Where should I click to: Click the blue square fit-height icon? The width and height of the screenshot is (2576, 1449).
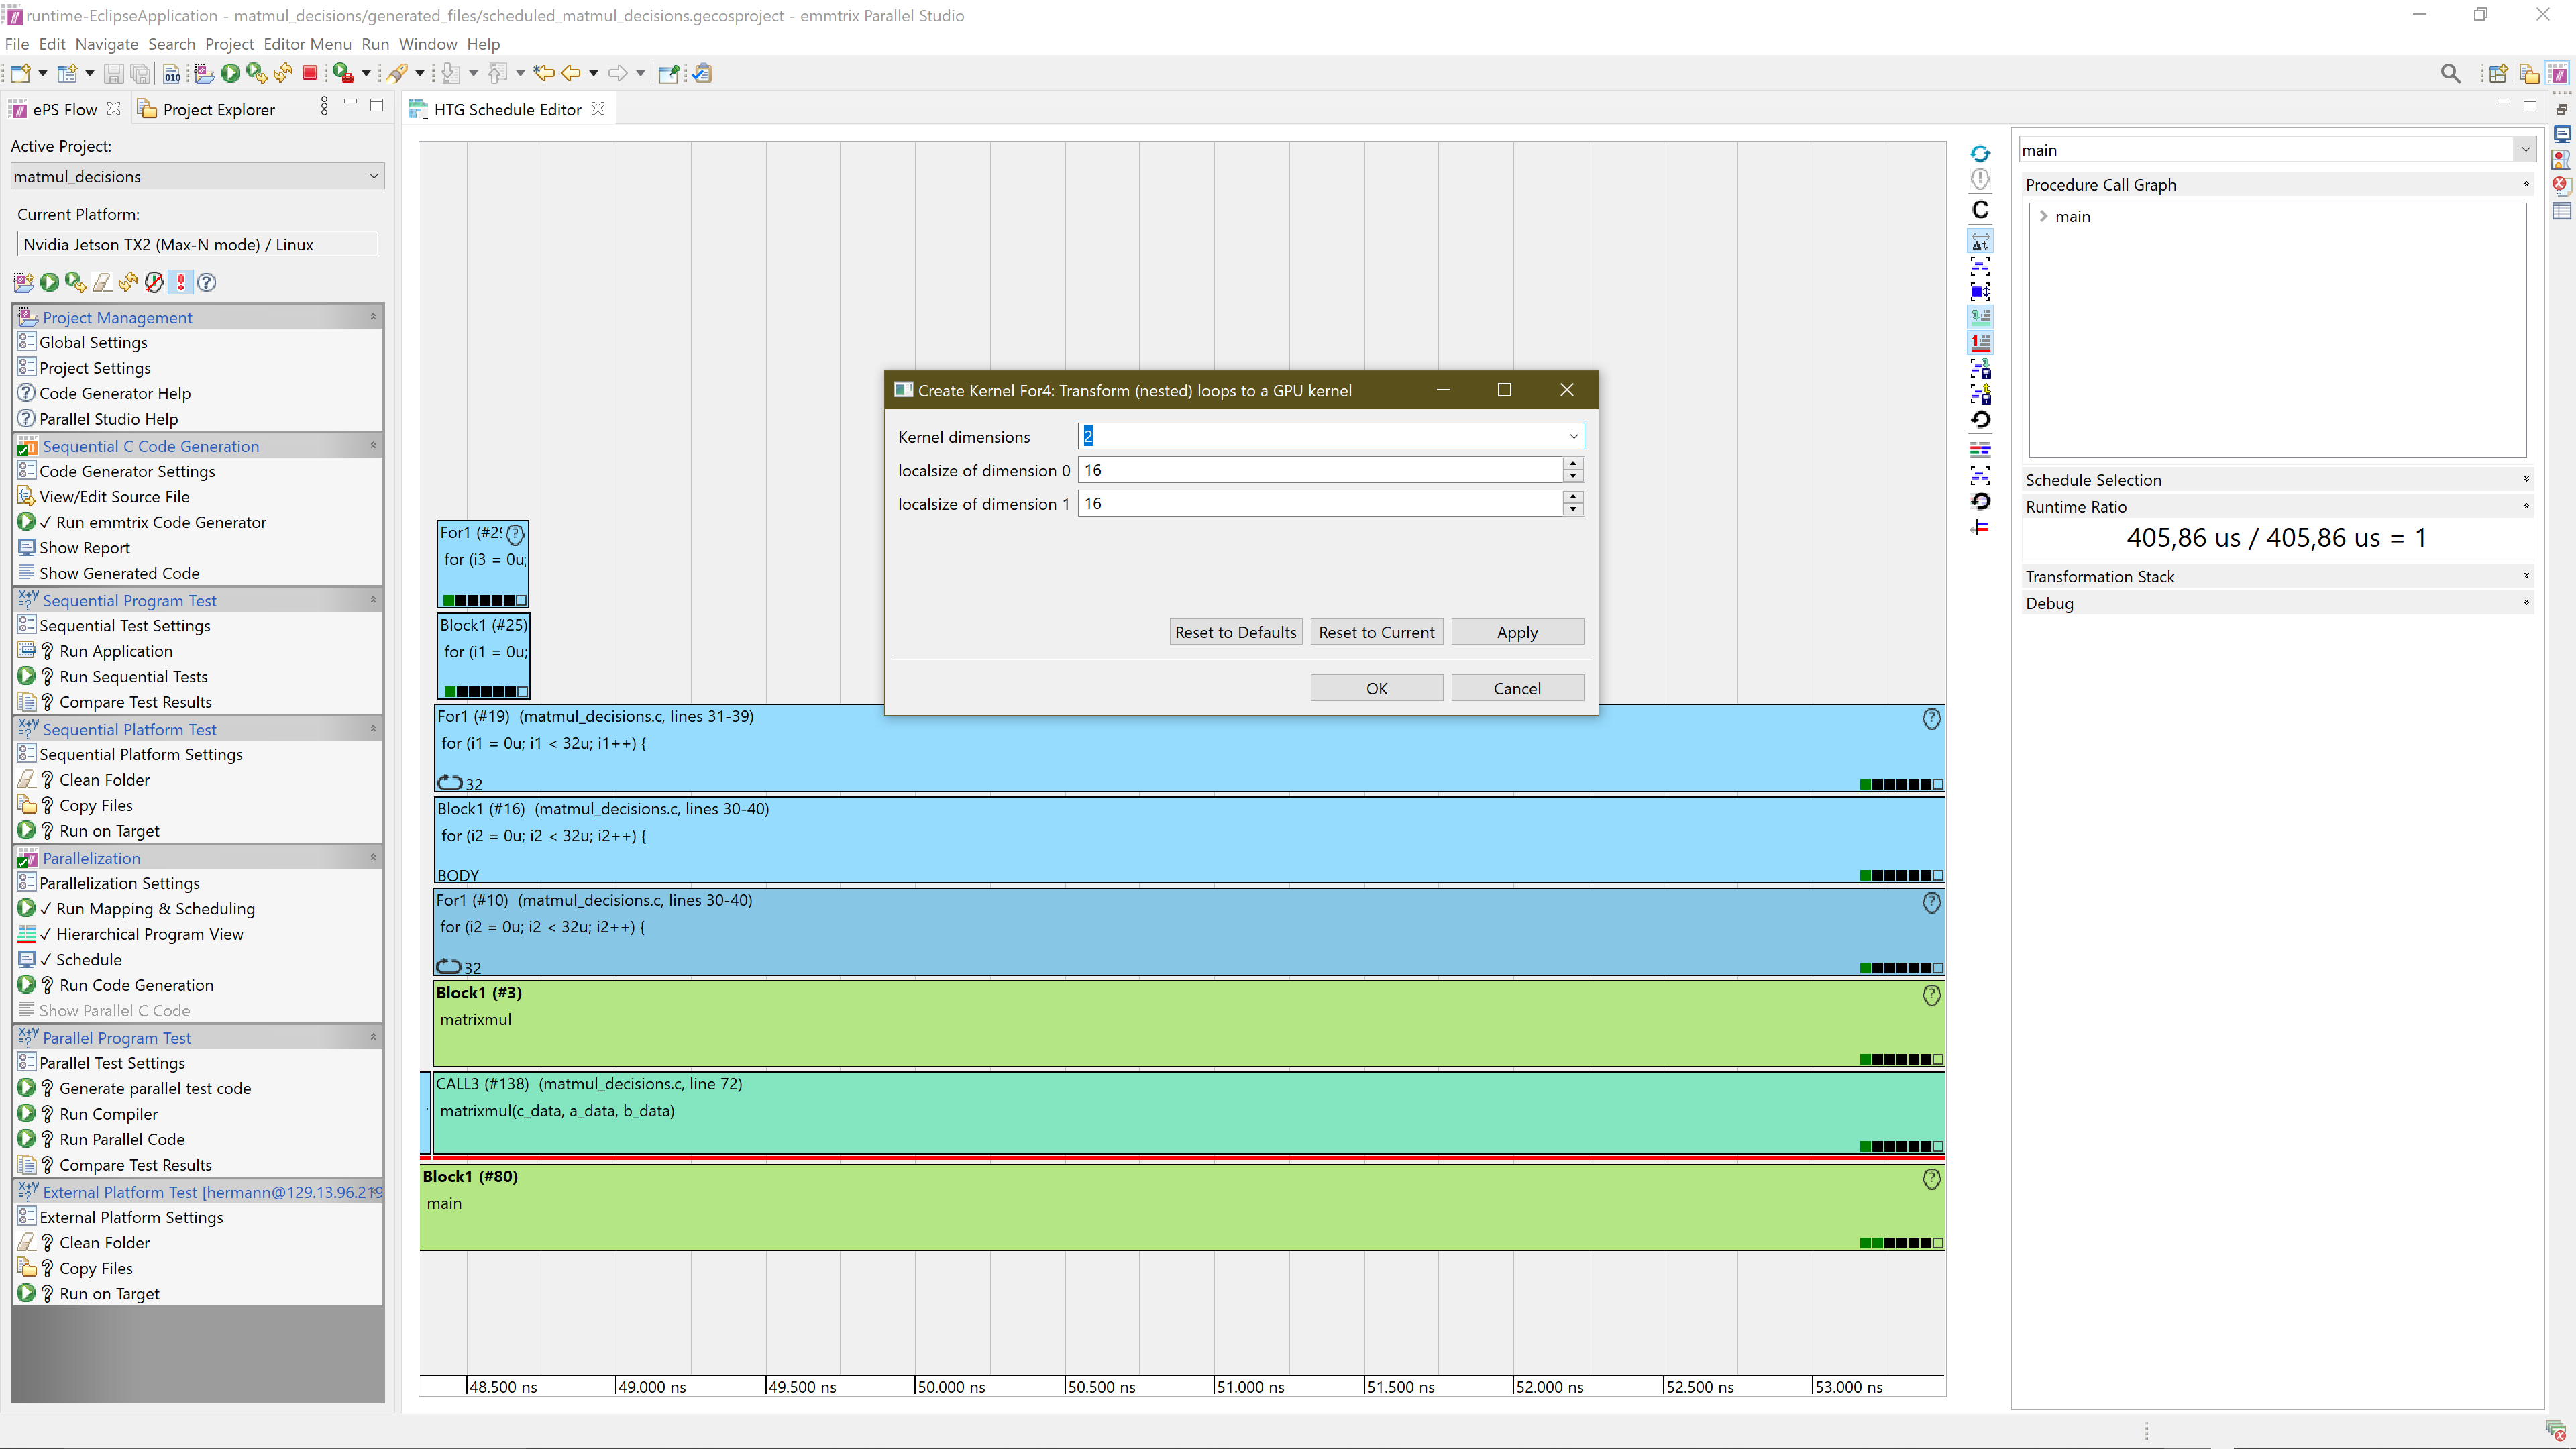point(1980,292)
